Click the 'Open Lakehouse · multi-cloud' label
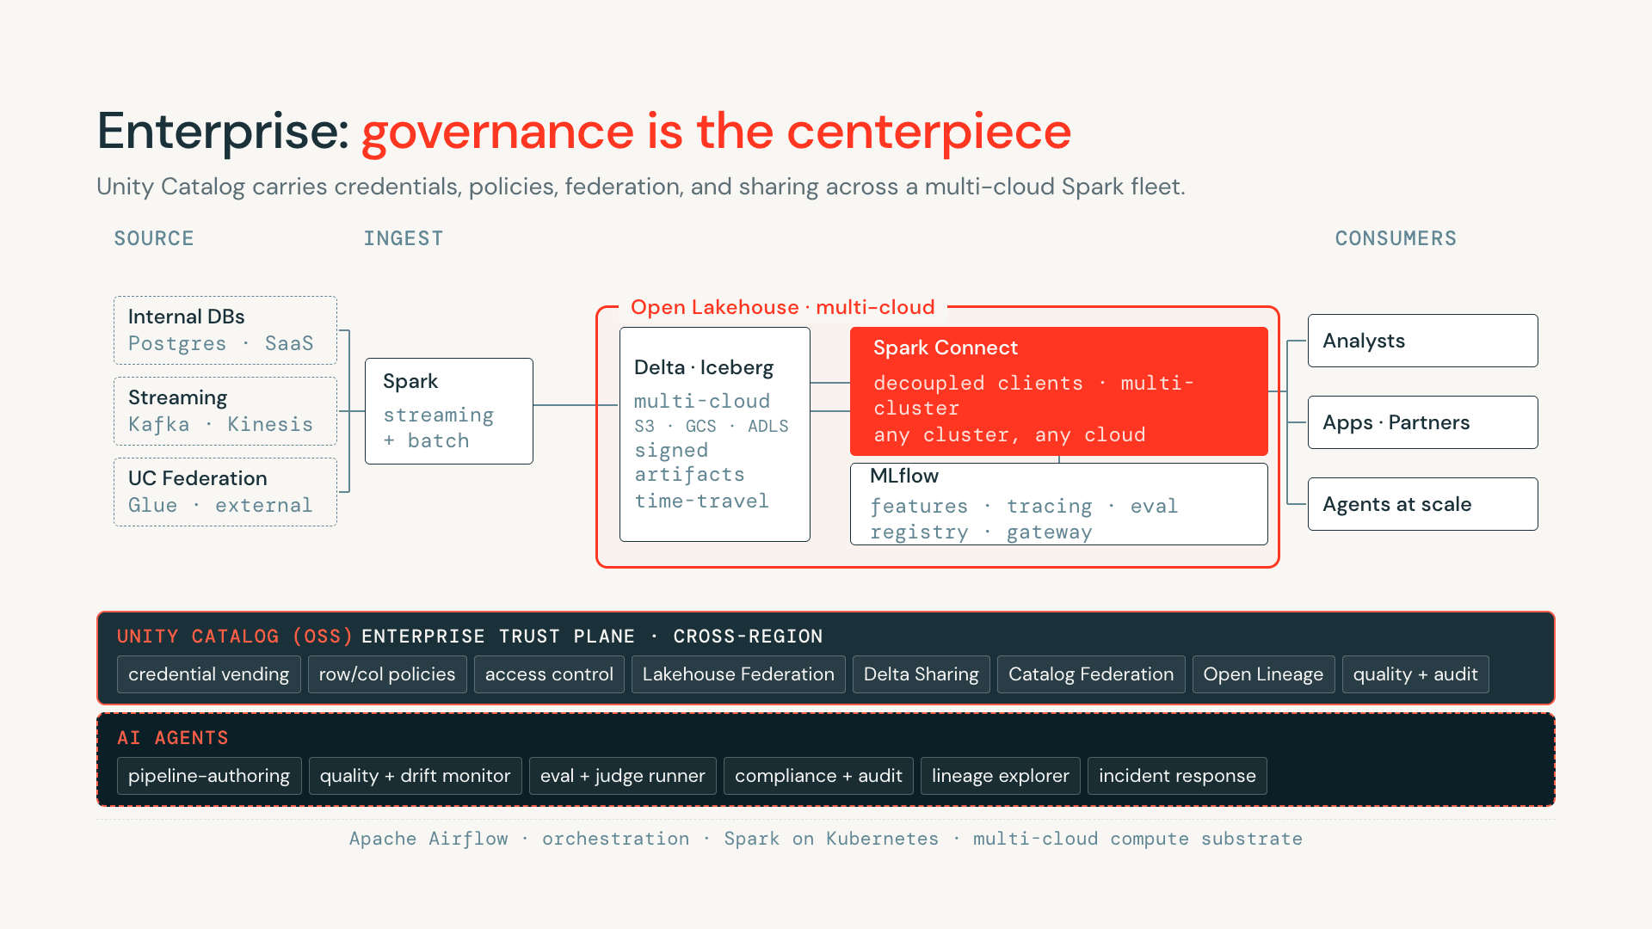1652x929 pixels. coord(783,307)
